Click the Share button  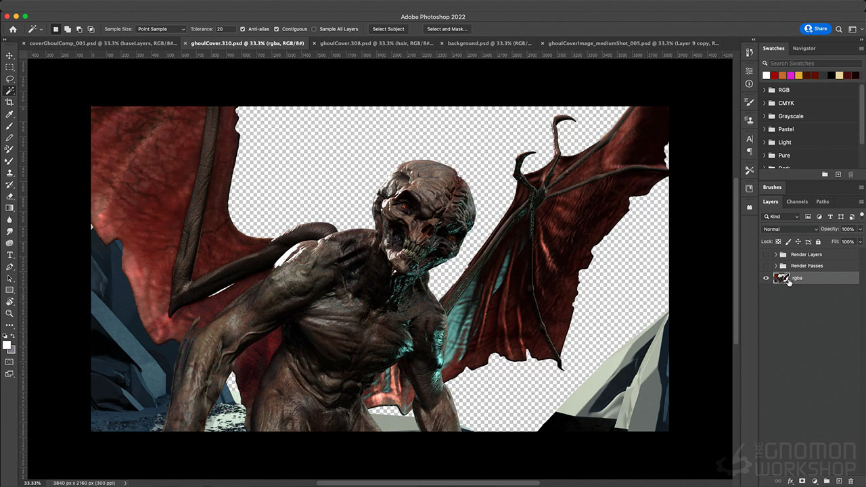(x=815, y=29)
